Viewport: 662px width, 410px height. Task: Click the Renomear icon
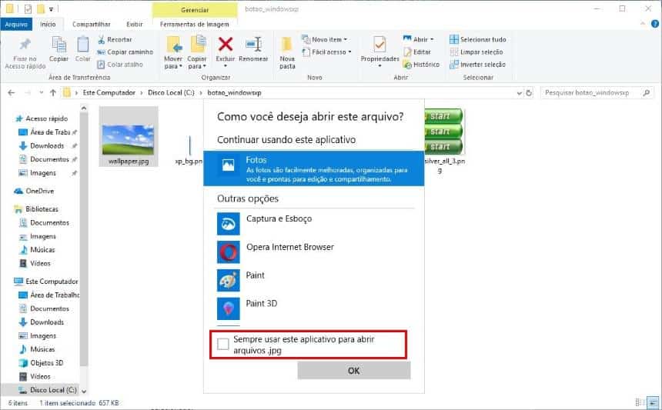pos(253,45)
